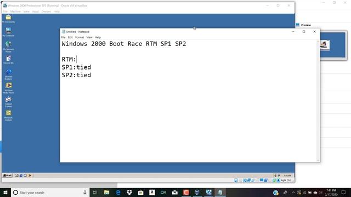Image resolution: width=351 pixels, height=197 pixels.
Task: Launch Windows Media Player desktop icon
Action: [x=8, y=88]
